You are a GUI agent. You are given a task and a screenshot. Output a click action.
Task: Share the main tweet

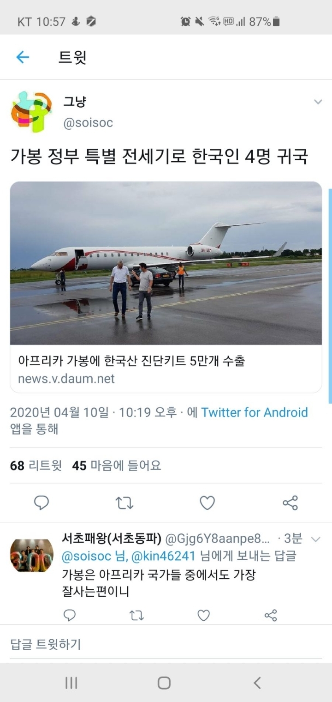(x=290, y=502)
